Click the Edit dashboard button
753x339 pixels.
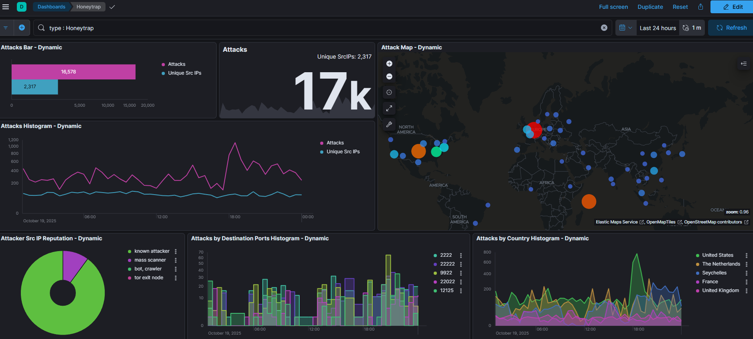coord(733,7)
